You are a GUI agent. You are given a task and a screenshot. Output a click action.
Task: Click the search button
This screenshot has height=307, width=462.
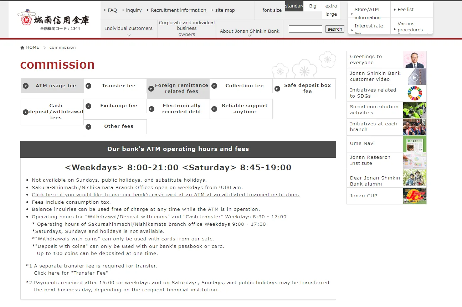(x=335, y=29)
